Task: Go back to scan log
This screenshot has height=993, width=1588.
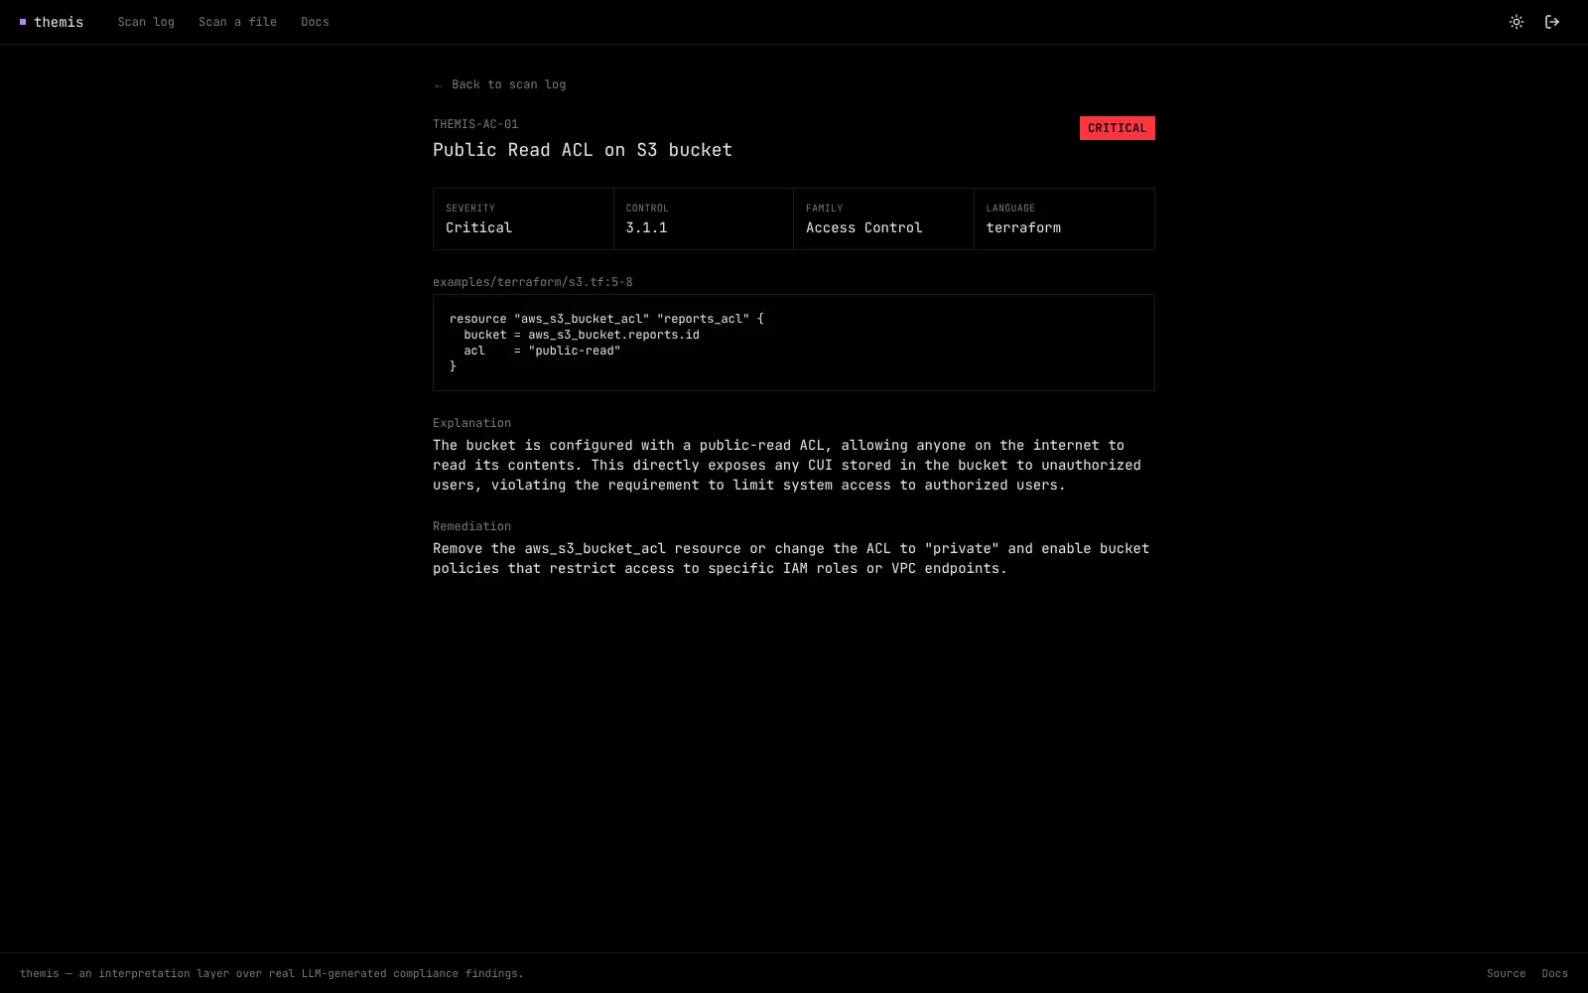Action: [499, 84]
